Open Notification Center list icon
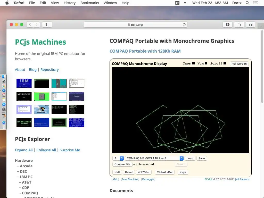This screenshot has width=264, height=198. [255, 3]
